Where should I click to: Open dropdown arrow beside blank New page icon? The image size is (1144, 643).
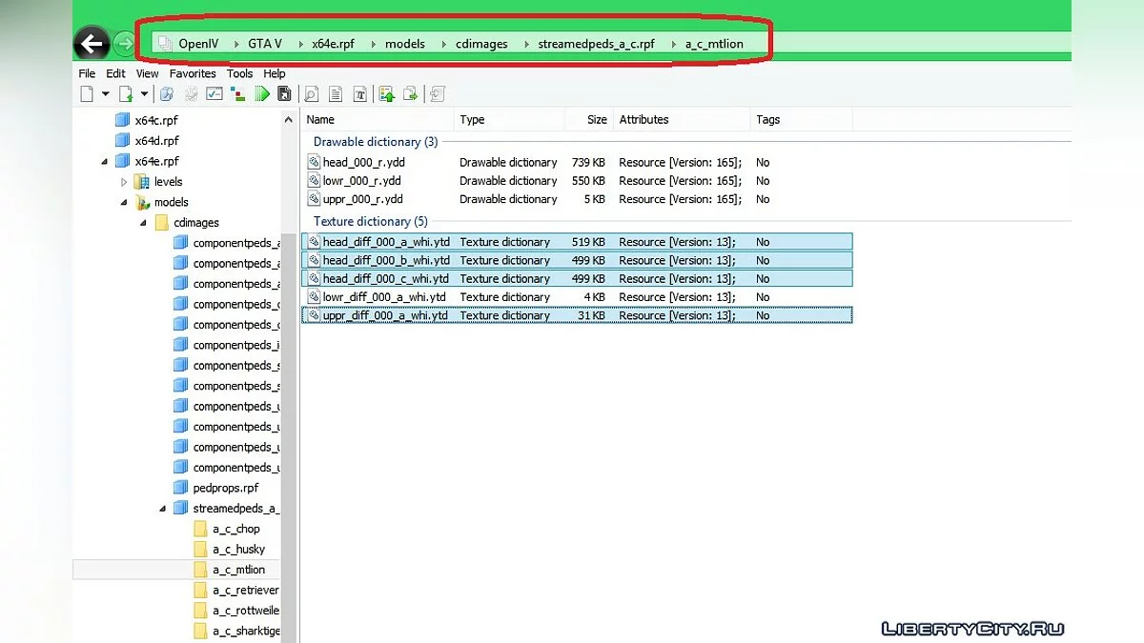tap(105, 93)
